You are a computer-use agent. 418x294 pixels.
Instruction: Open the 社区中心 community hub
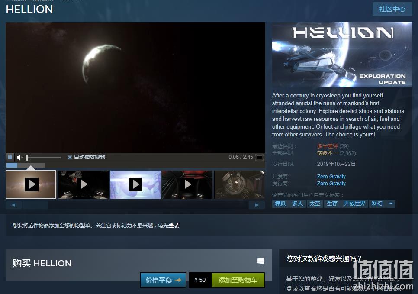pyautogui.click(x=392, y=9)
